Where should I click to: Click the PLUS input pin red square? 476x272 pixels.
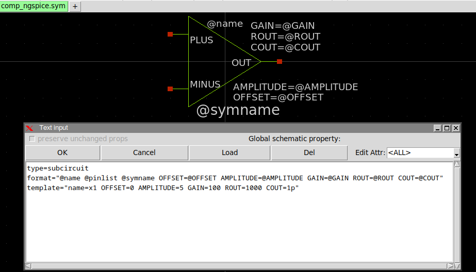pyautogui.click(x=170, y=35)
